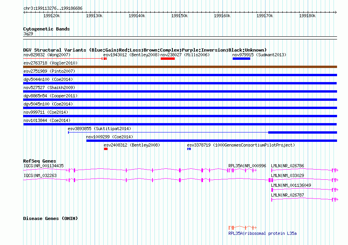Open the LMLN|NR_026787 transcript label
Image resolution: width=348 pixels, height=245 pixels.
287,195
